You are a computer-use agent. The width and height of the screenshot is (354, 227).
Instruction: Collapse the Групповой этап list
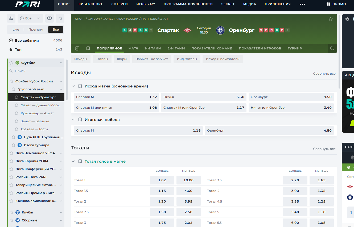point(61,89)
